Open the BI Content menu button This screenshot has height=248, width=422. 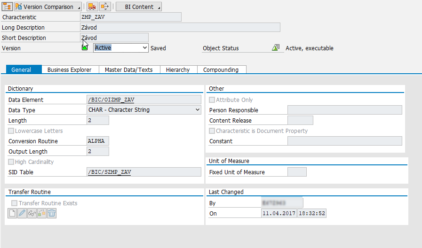[x=138, y=7]
